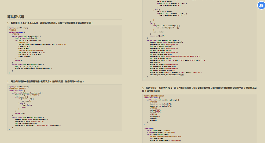Image resolution: width=265 pixels, height=143 pixels.
Task: Click the line 'class Basket{'
Action: click(149, 128)
